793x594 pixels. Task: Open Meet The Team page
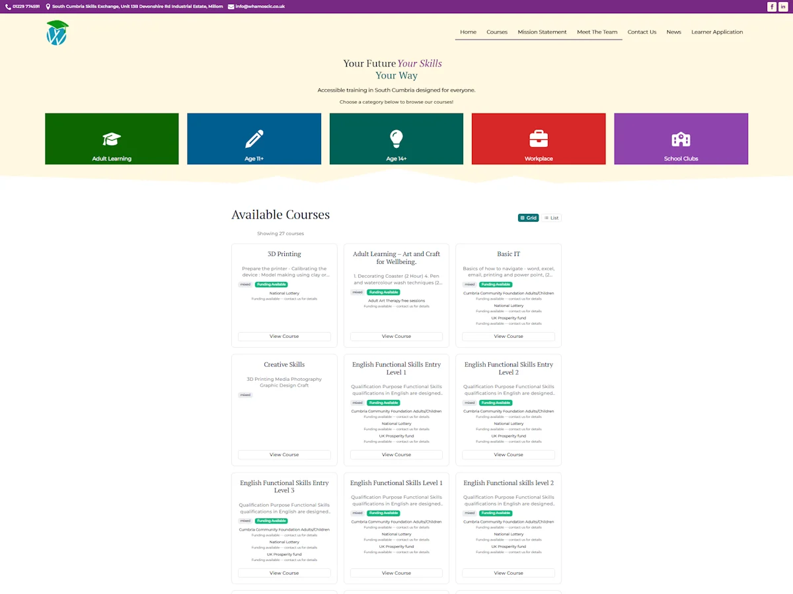point(597,32)
